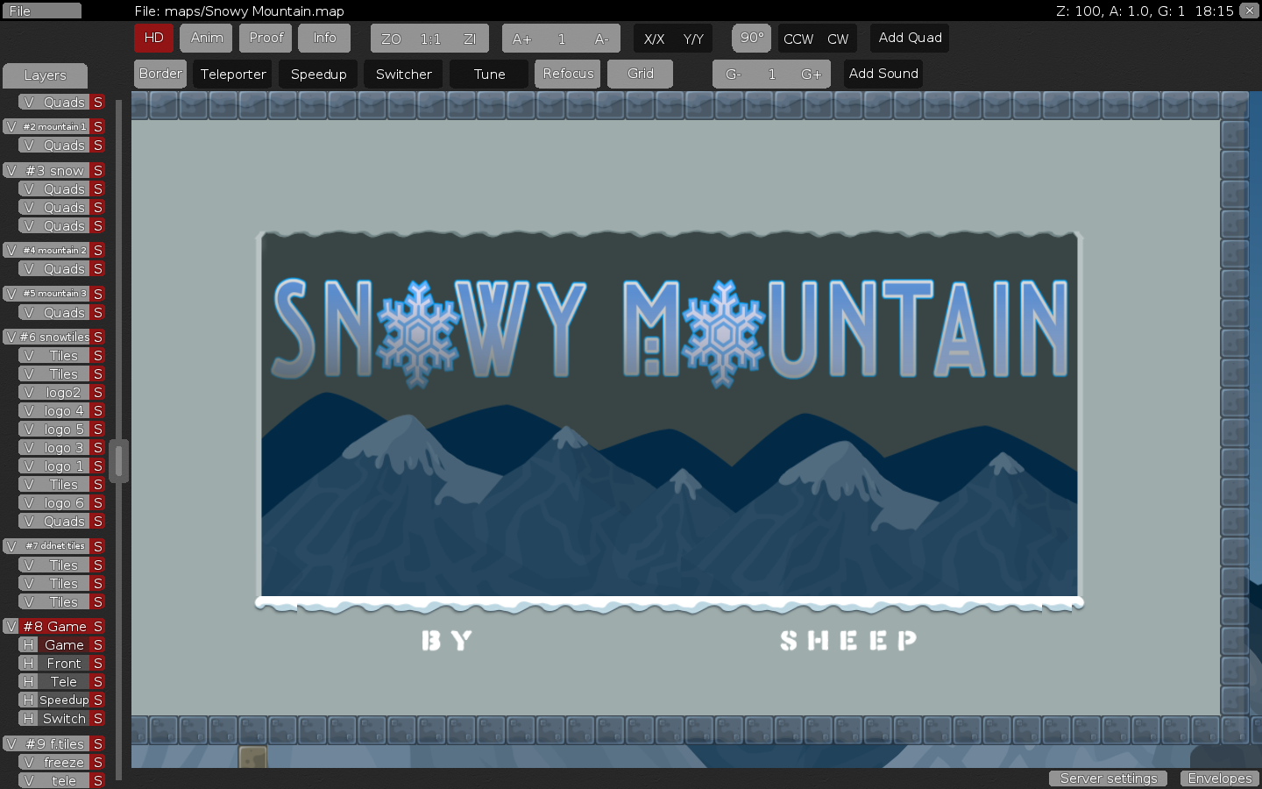Reset zoom using the 1:1 button
This screenshot has height=789, width=1262.
point(430,39)
